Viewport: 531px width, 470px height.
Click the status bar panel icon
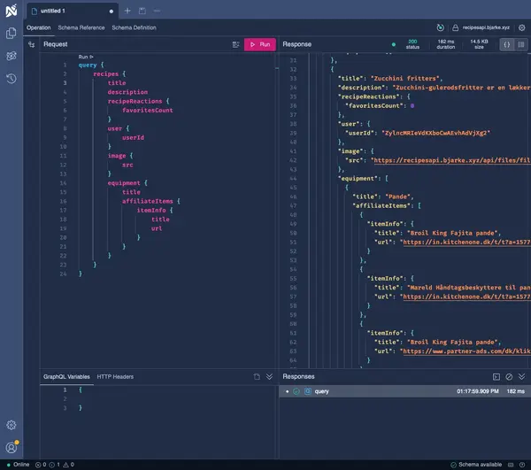511,465
